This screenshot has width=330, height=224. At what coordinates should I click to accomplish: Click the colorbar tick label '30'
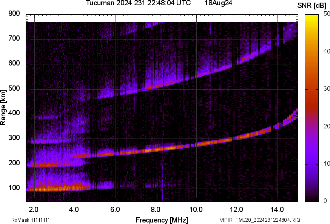coord(327,89)
